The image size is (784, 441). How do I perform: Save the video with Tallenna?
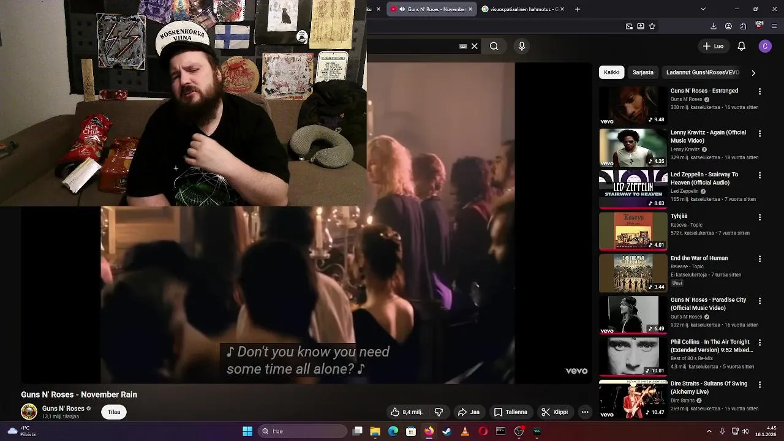point(511,412)
